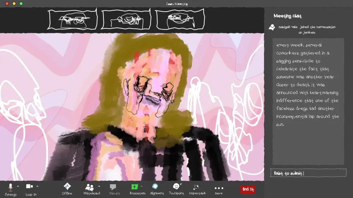
Task: Minimize the window with yellow button
Action: coord(14,4)
